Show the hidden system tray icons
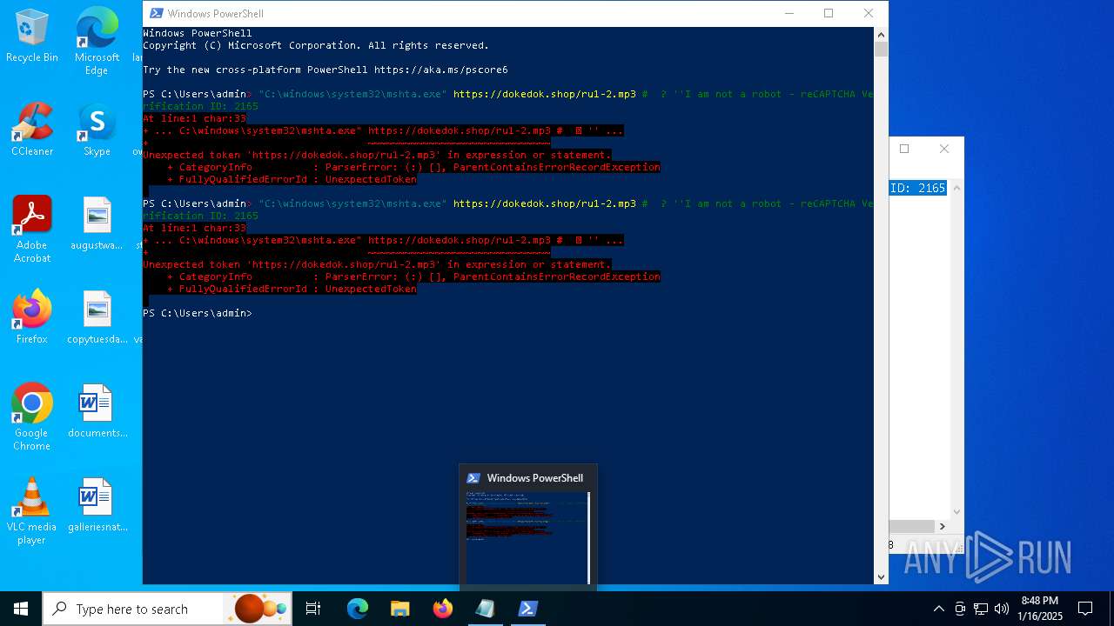The image size is (1114, 626). (938, 609)
